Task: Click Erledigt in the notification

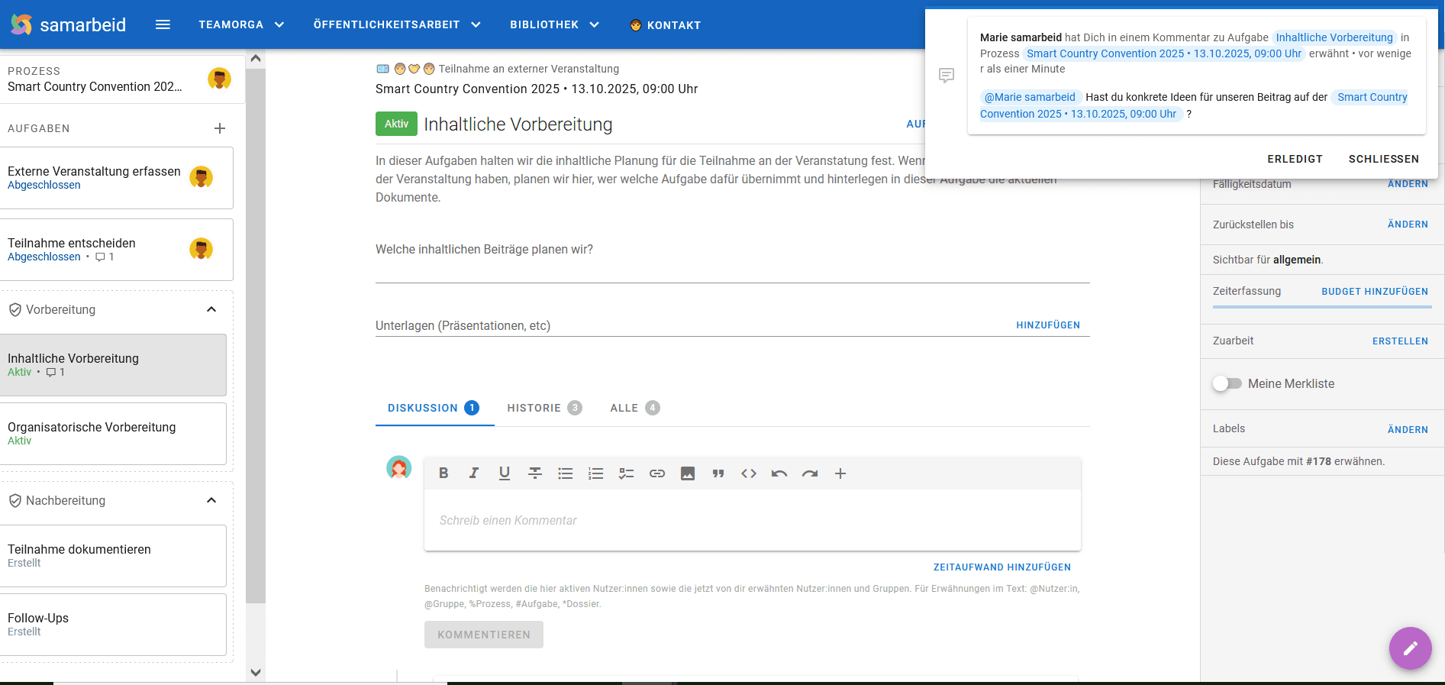Action: (1295, 159)
